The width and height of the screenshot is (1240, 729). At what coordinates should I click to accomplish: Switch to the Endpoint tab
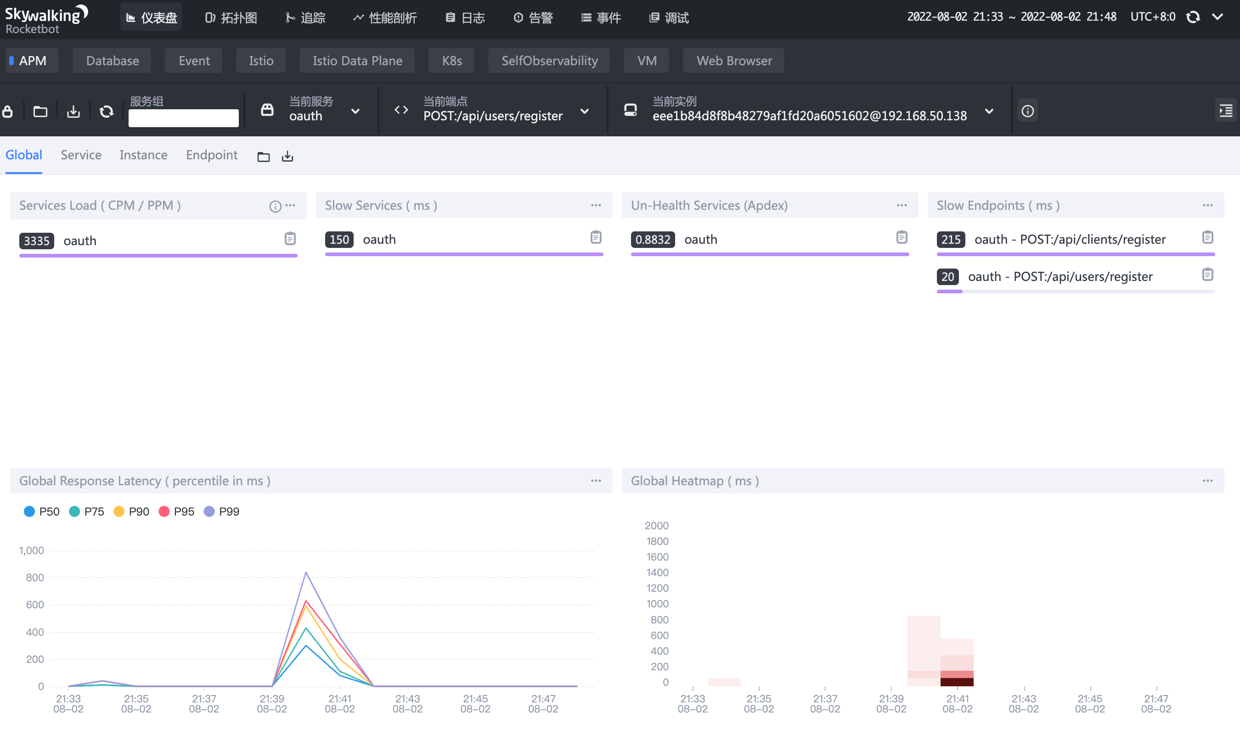point(212,155)
